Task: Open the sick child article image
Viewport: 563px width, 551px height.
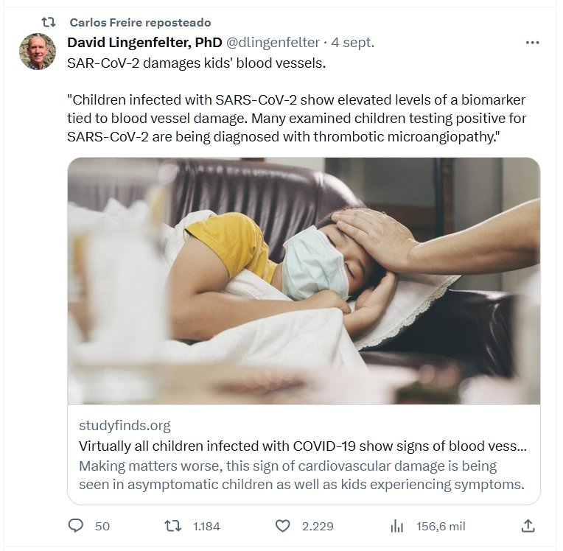Action: [304, 281]
